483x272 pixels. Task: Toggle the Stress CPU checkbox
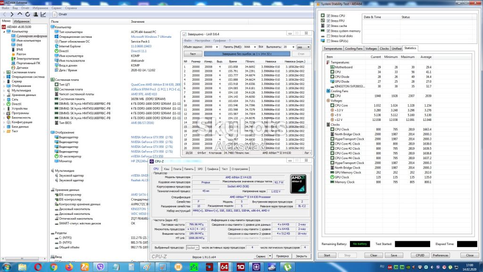328,16
